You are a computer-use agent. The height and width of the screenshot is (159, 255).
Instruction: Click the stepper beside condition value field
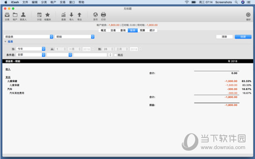[110, 55]
